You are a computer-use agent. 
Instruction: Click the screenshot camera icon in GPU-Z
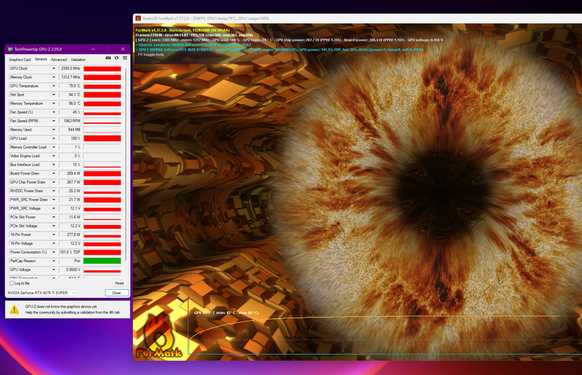coord(108,58)
